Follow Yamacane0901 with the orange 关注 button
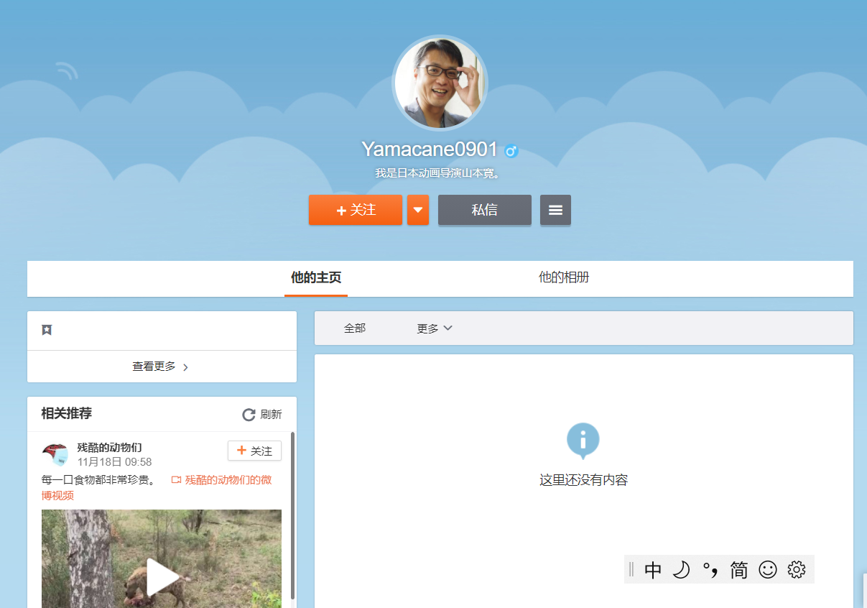 tap(356, 210)
